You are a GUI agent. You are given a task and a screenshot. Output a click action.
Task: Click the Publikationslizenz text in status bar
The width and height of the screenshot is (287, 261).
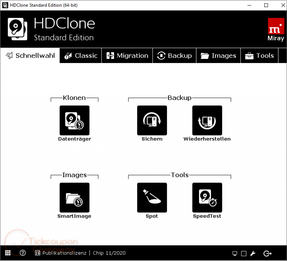tap(64, 253)
